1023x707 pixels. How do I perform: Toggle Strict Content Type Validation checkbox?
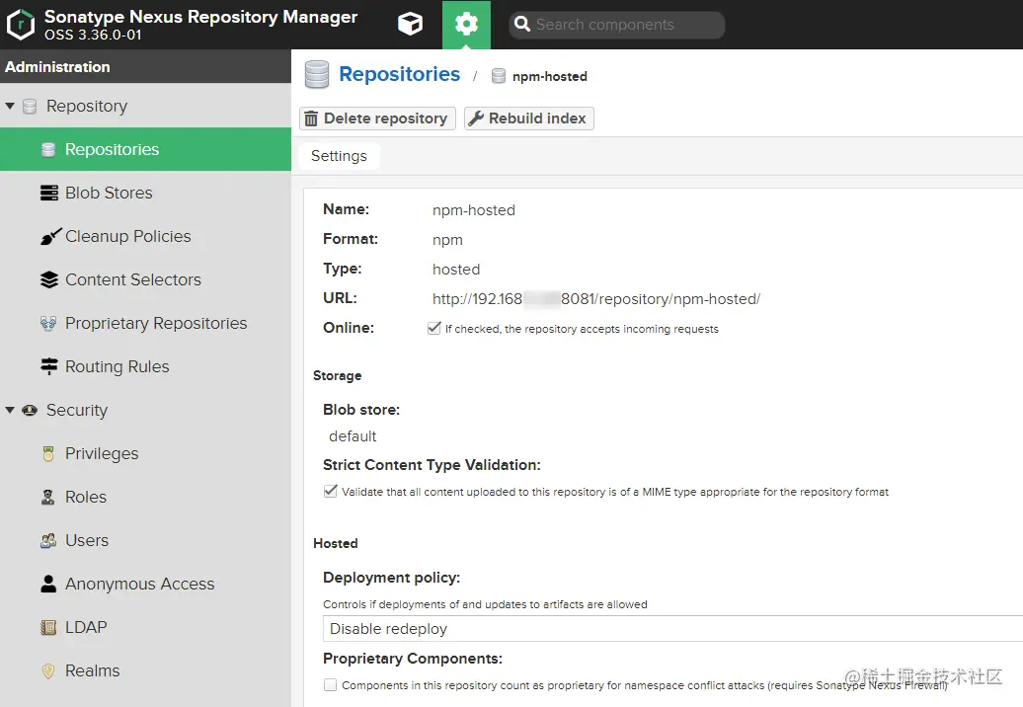click(x=330, y=491)
